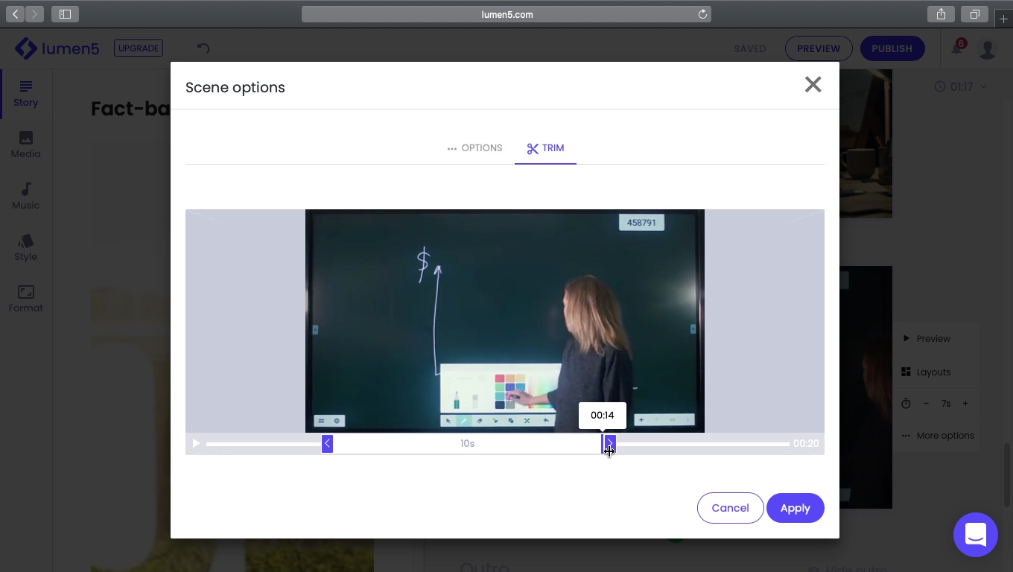The width and height of the screenshot is (1013, 572).
Task: Click the video preview frame
Action: (505, 321)
